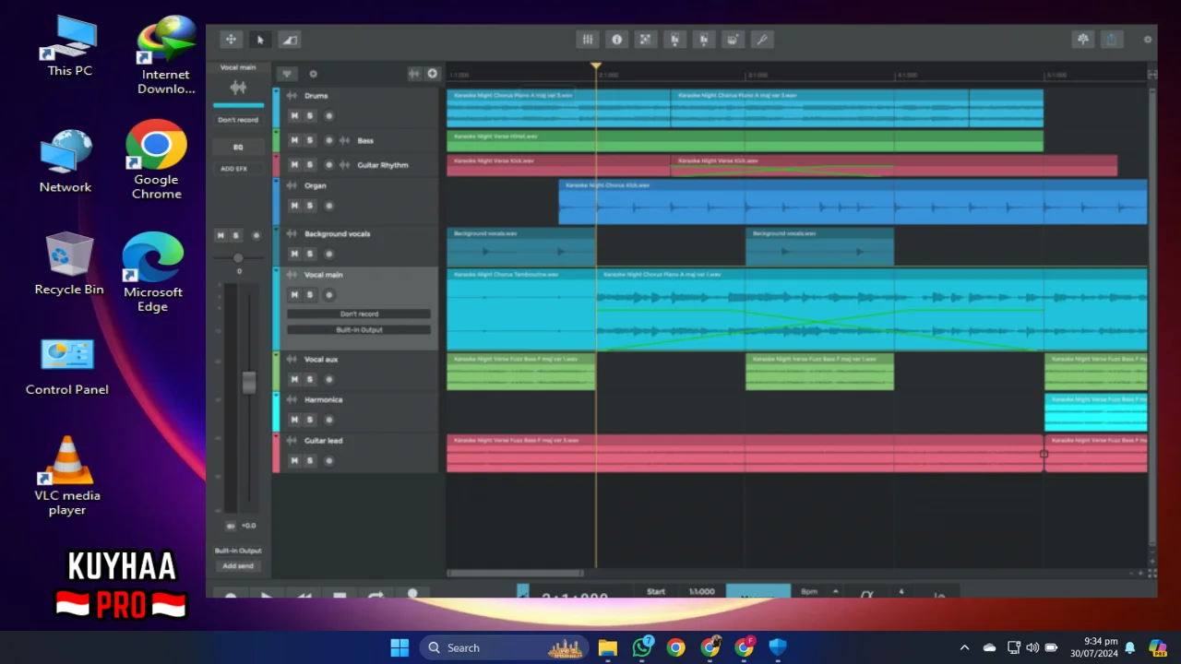The width and height of the screenshot is (1181, 664).
Task: Select the Harmonica track cyan clip
Action: [x=1096, y=412]
